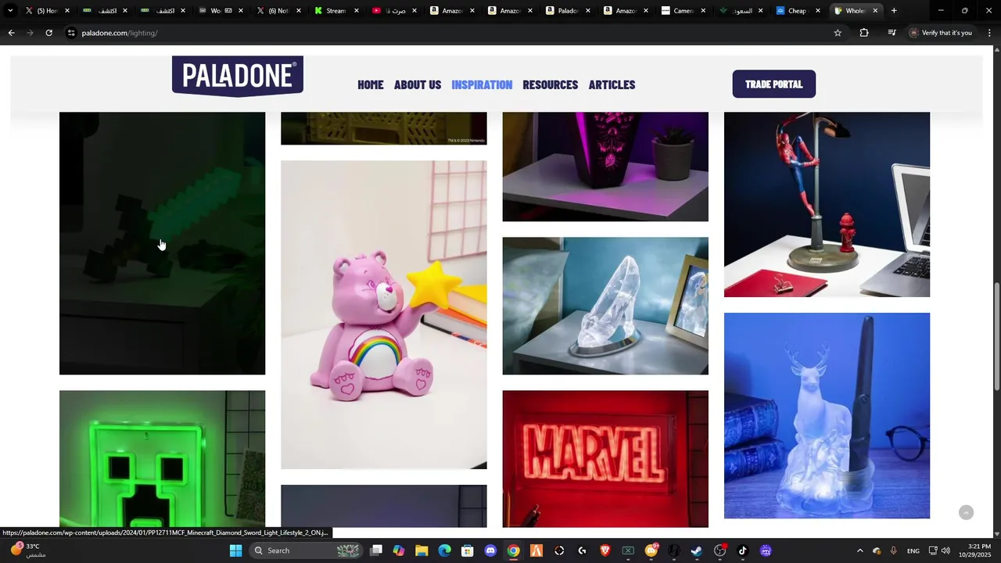Open the ABOUT US menu item

[x=418, y=84]
